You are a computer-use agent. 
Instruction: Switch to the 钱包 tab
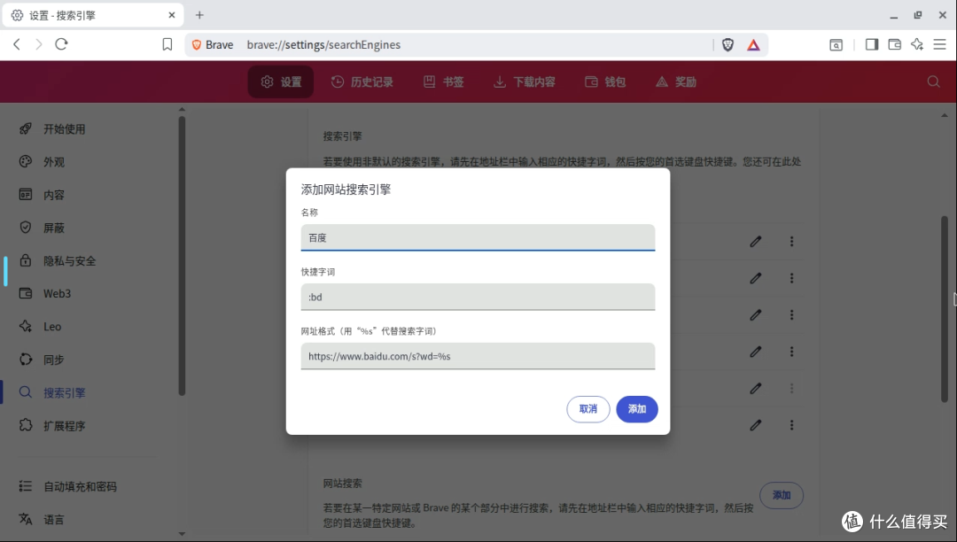pos(605,81)
